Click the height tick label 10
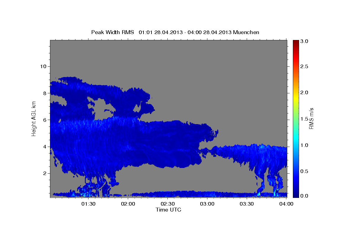 (x=43, y=66)
